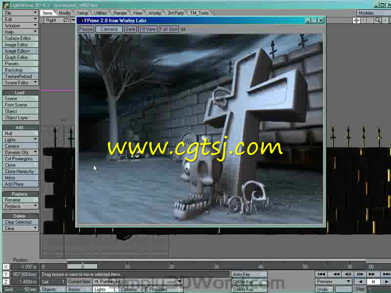Click Pause in the FPrime window
The height and width of the screenshot is (293, 391).
click(x=86, y=29)
